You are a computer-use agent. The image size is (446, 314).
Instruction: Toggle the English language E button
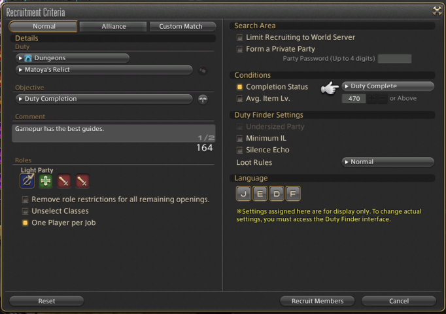click(x=260, y=194)
